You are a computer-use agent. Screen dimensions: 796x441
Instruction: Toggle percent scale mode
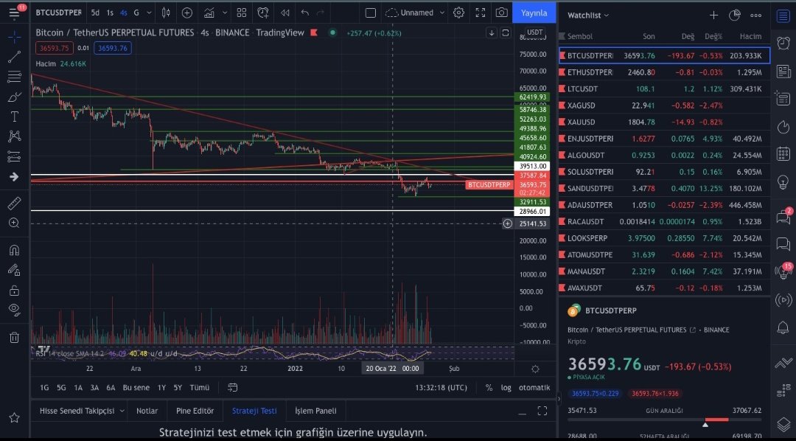point(489,388)
